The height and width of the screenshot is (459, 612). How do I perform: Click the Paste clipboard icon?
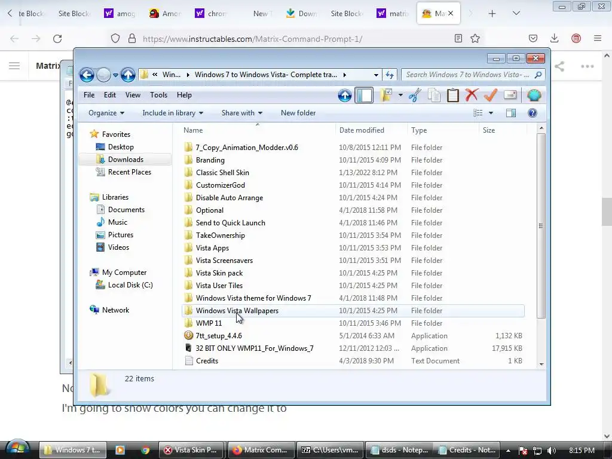(x=453, y=95)
